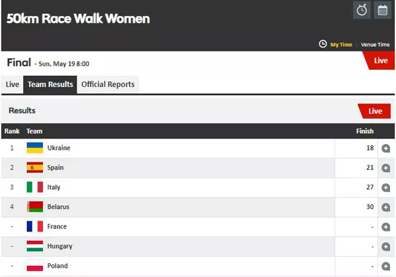The image size is (396, 277).
Task: Open the calendar schedule icon
Action: [x=381, y=10]
